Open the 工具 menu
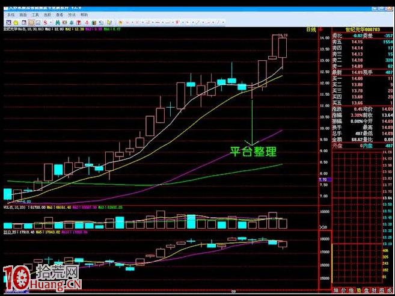The image size is (395, 296). coord(35,15)
